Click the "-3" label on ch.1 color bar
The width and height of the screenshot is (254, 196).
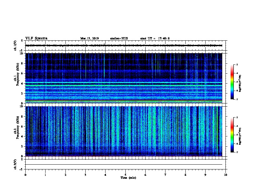tap(237, 64)
